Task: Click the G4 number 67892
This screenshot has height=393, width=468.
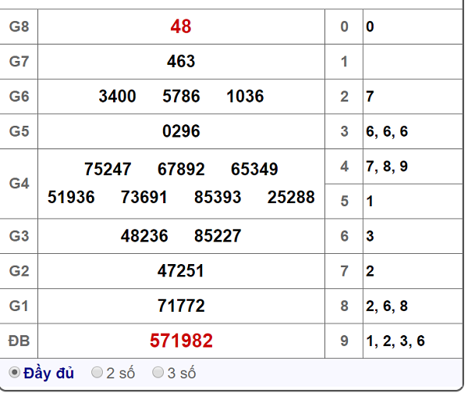Action: click(x=181, y=170)
